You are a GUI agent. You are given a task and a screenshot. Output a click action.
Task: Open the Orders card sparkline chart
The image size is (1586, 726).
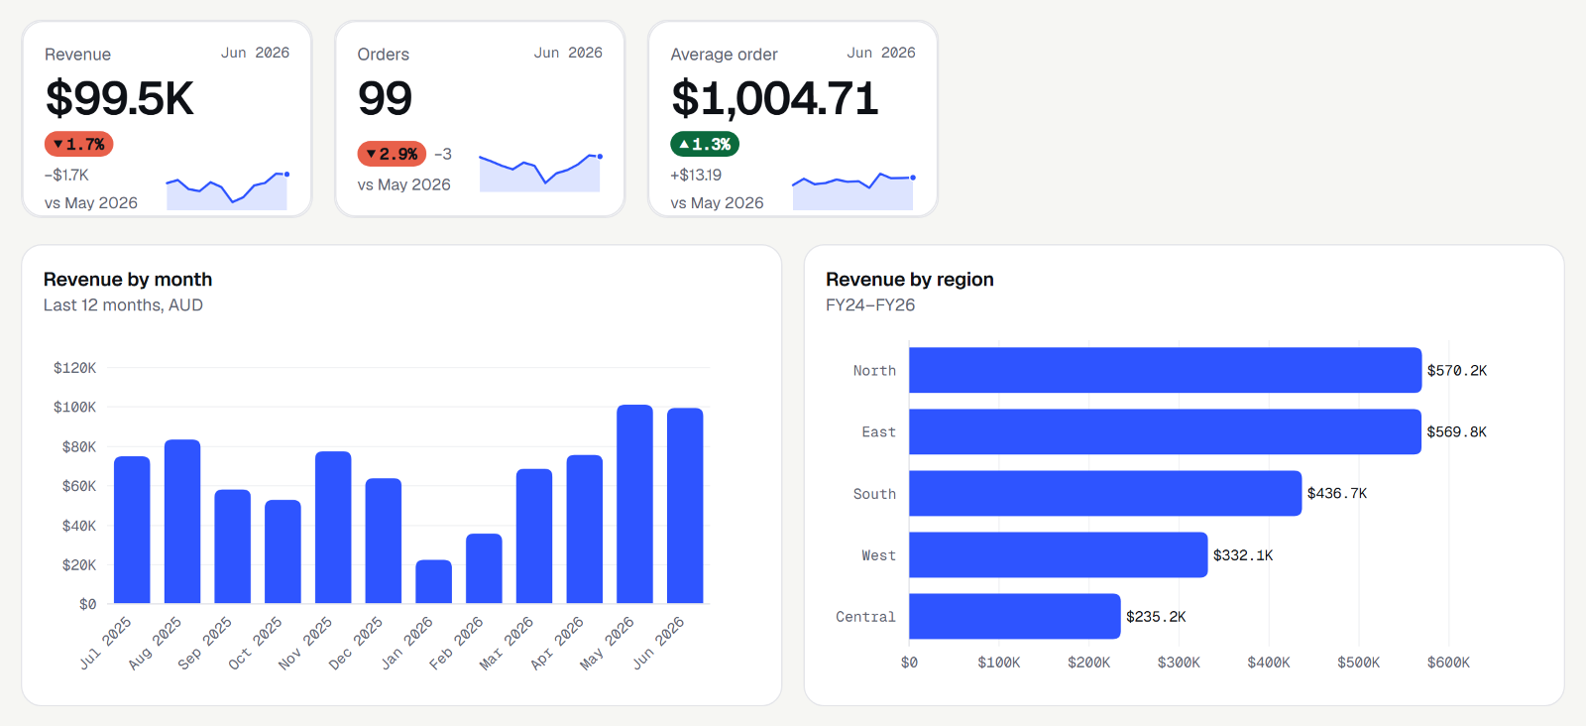540,173
